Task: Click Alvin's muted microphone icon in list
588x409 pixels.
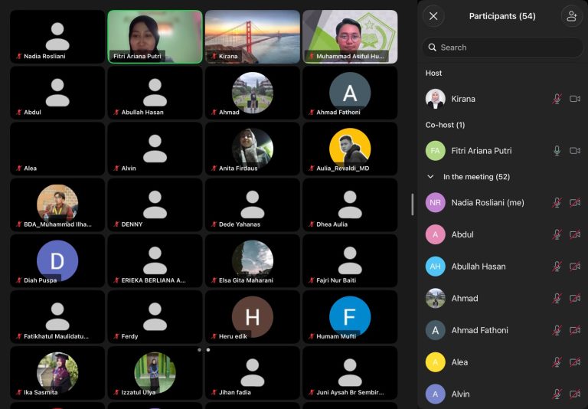Action: click(x=557, y=394)
